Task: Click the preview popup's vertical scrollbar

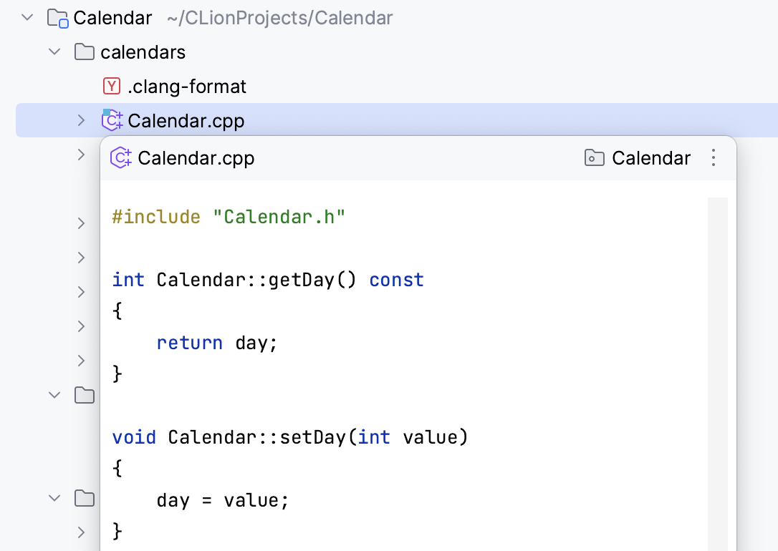Action: pyautogui.click(x=717, y=358)
